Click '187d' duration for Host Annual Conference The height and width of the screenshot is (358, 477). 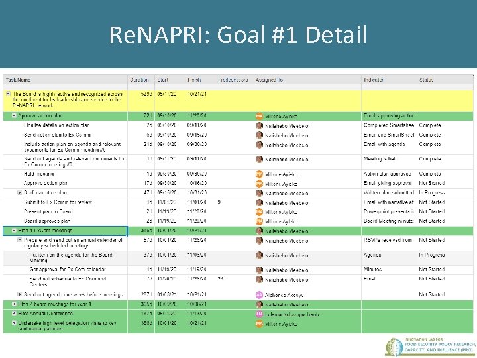146,313
